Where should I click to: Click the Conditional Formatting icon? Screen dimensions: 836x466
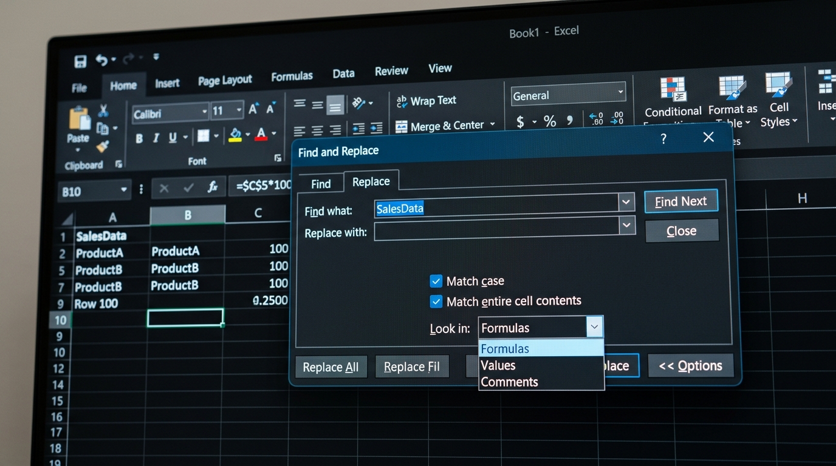[673, 89]
